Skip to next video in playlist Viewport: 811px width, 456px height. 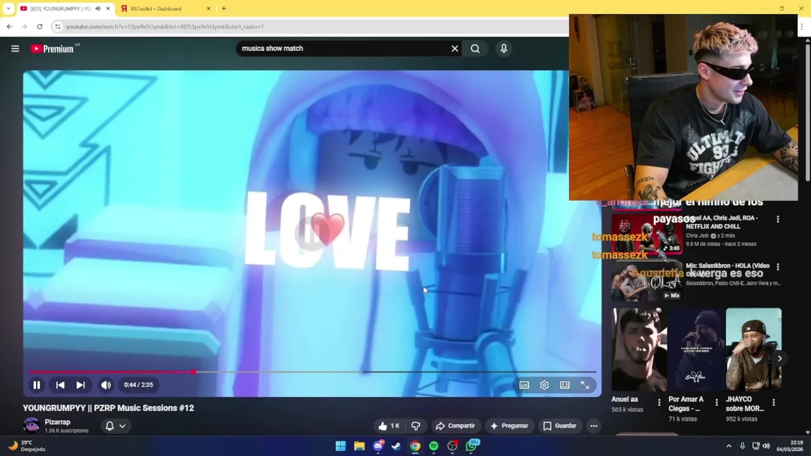tap(80, 384)
